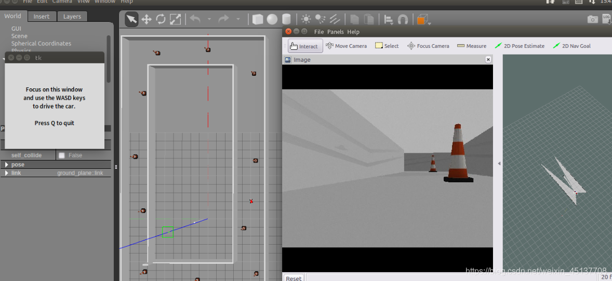Add a directional light
This screenshot has height=281, width=612.
point(335,19)
